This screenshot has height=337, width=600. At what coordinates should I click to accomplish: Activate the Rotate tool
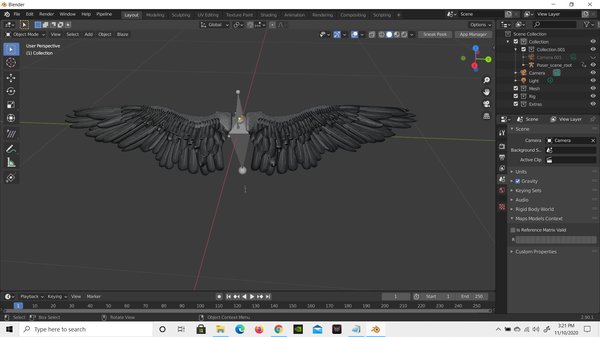pos(11,91)
